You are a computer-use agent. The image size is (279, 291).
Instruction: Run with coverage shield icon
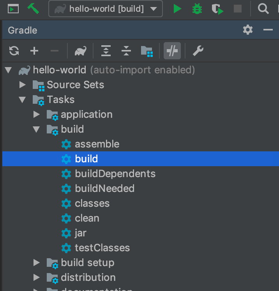point(217,9)
